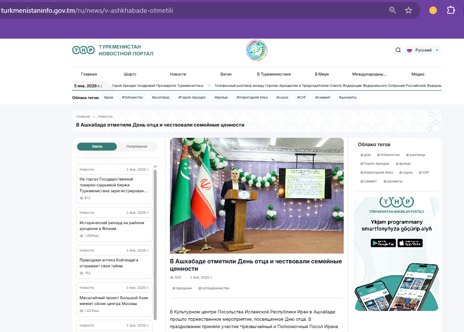
Task: Click the yellow browser profile icon
Action: [433, 10]
